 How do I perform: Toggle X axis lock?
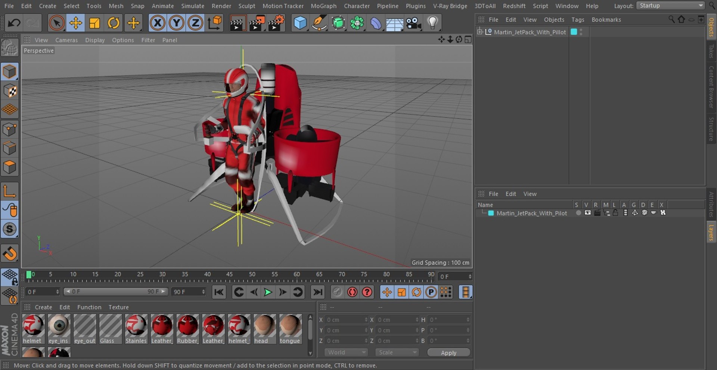coord(158,23)
